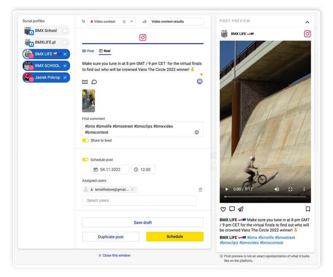Open the Video contest label dropdown

[131, 22]
